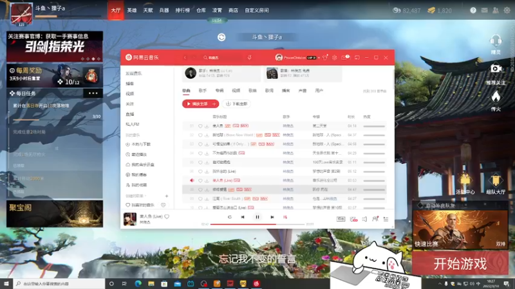Go back to the previous track
Image resolution: width=515 pixels, height=289 pixels.
tap(243, 217)
